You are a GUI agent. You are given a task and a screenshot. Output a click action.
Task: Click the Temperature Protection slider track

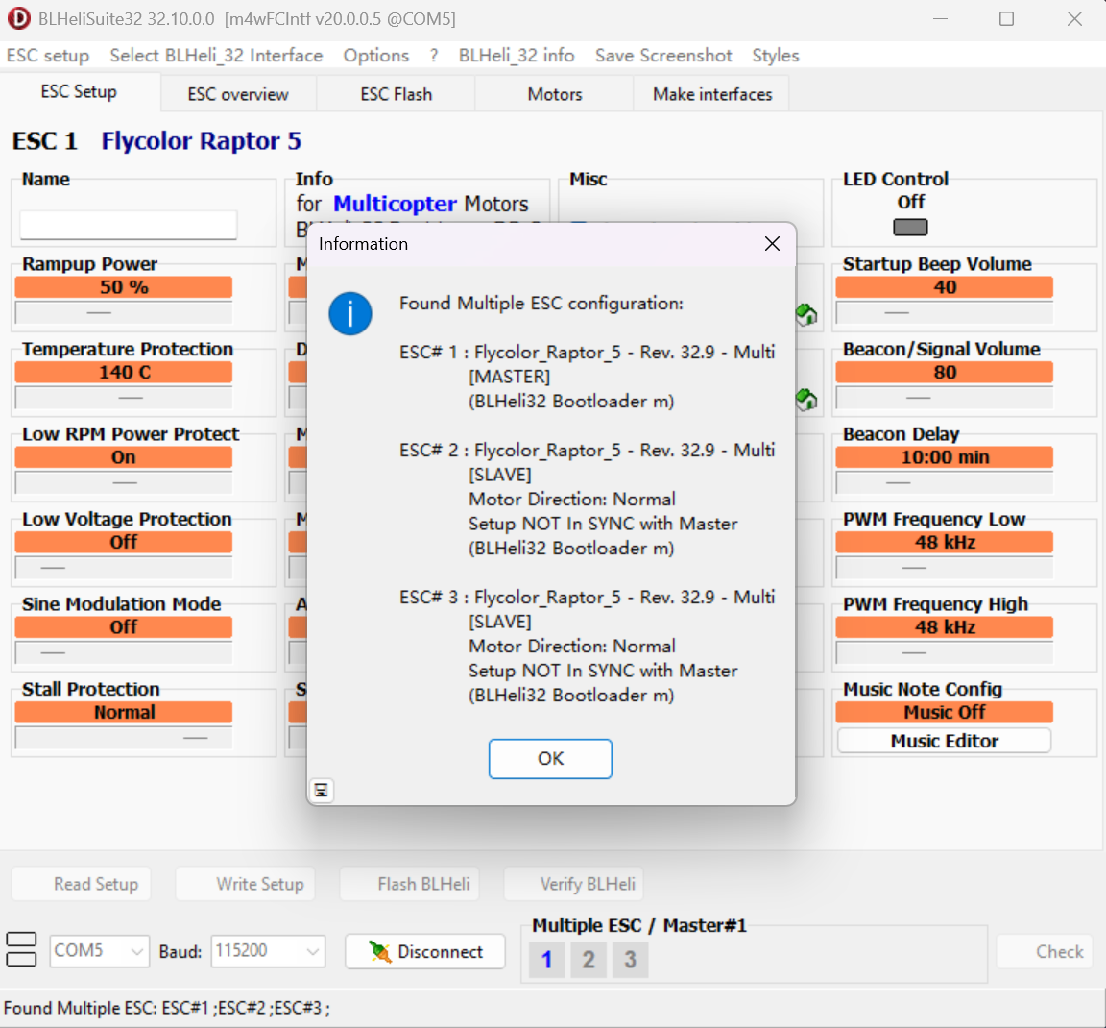(x=124, y=398)
